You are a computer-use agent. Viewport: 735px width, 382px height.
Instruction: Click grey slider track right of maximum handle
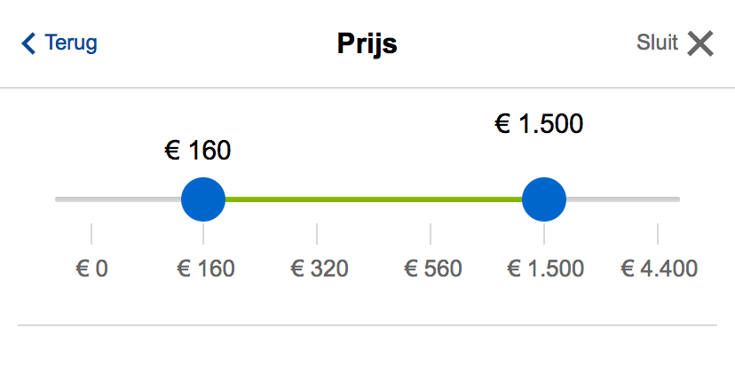pyautogui.click(x=623, y=199)
